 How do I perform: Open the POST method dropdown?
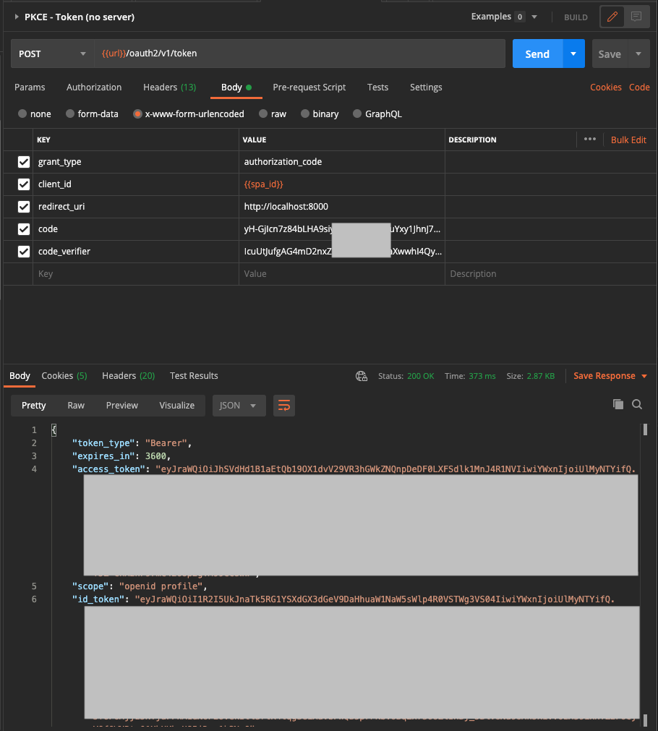52,54
